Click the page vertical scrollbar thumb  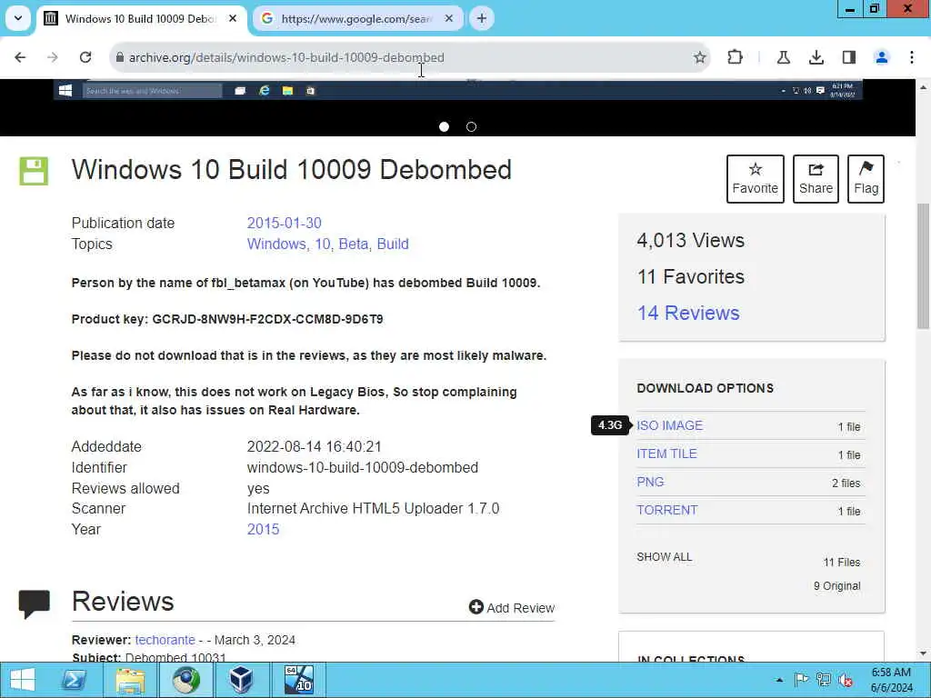pyautogui.click(x=924, y=266)
